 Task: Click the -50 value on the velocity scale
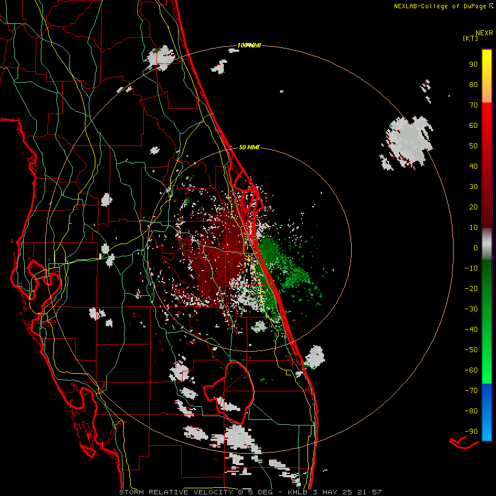tap(471, 350)
